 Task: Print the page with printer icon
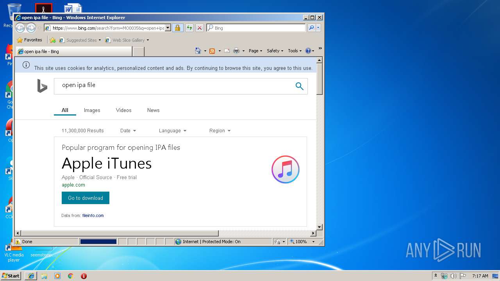[236, 51]
